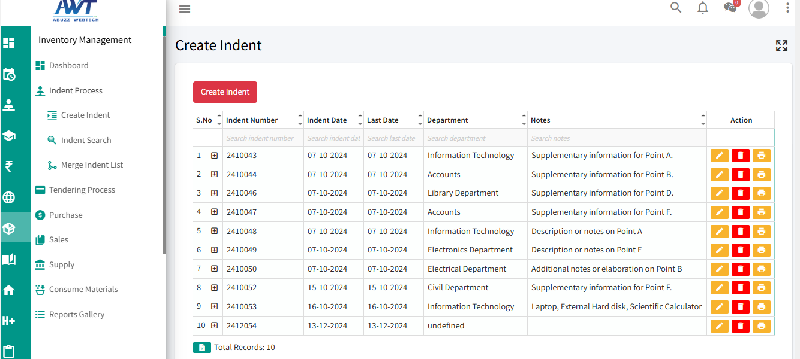
Task: Click the red Create Indent button
Action: click(225, 92)
